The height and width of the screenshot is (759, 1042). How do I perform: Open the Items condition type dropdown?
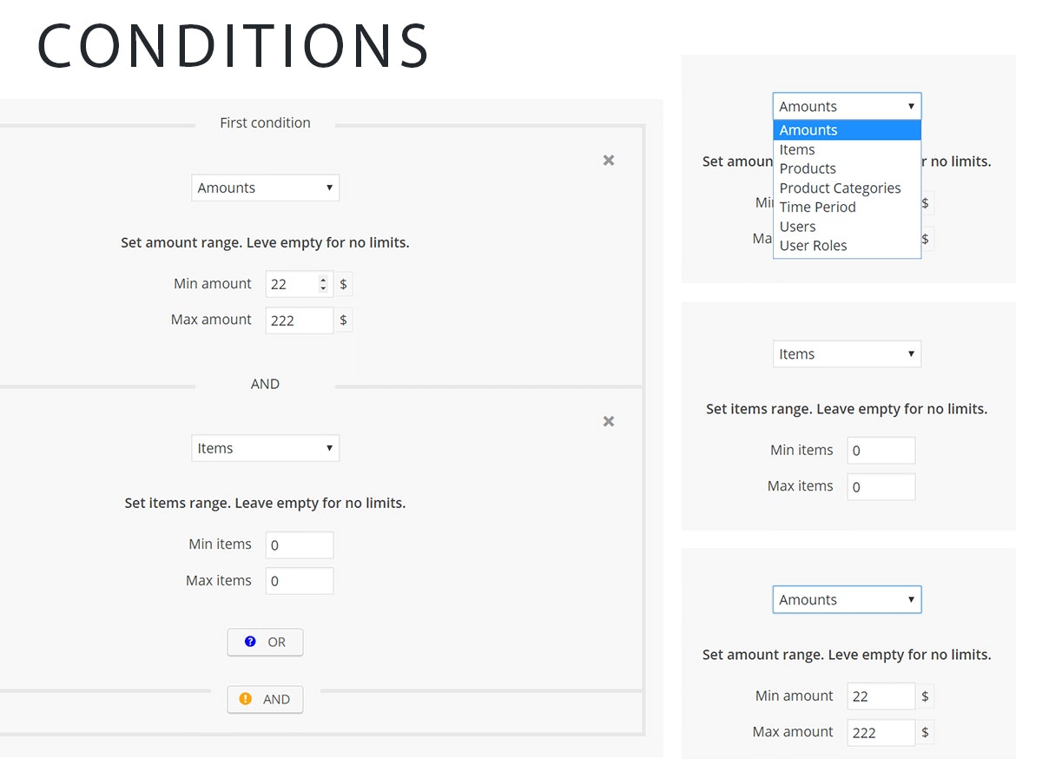point(265,448)
